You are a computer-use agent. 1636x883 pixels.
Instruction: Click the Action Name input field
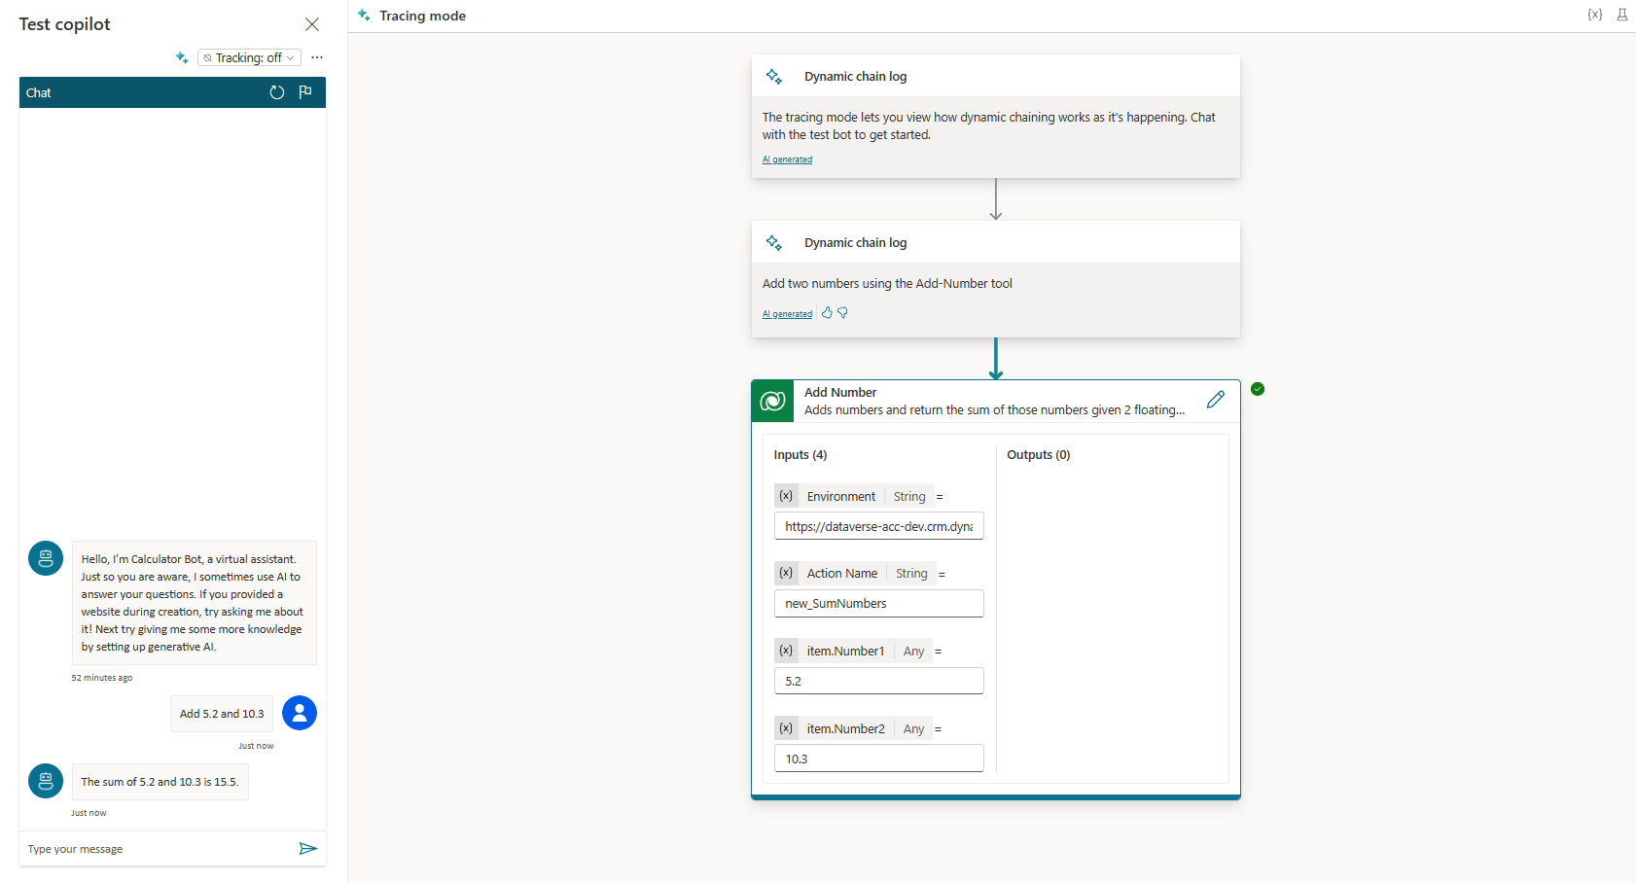(x=878, y=604)
